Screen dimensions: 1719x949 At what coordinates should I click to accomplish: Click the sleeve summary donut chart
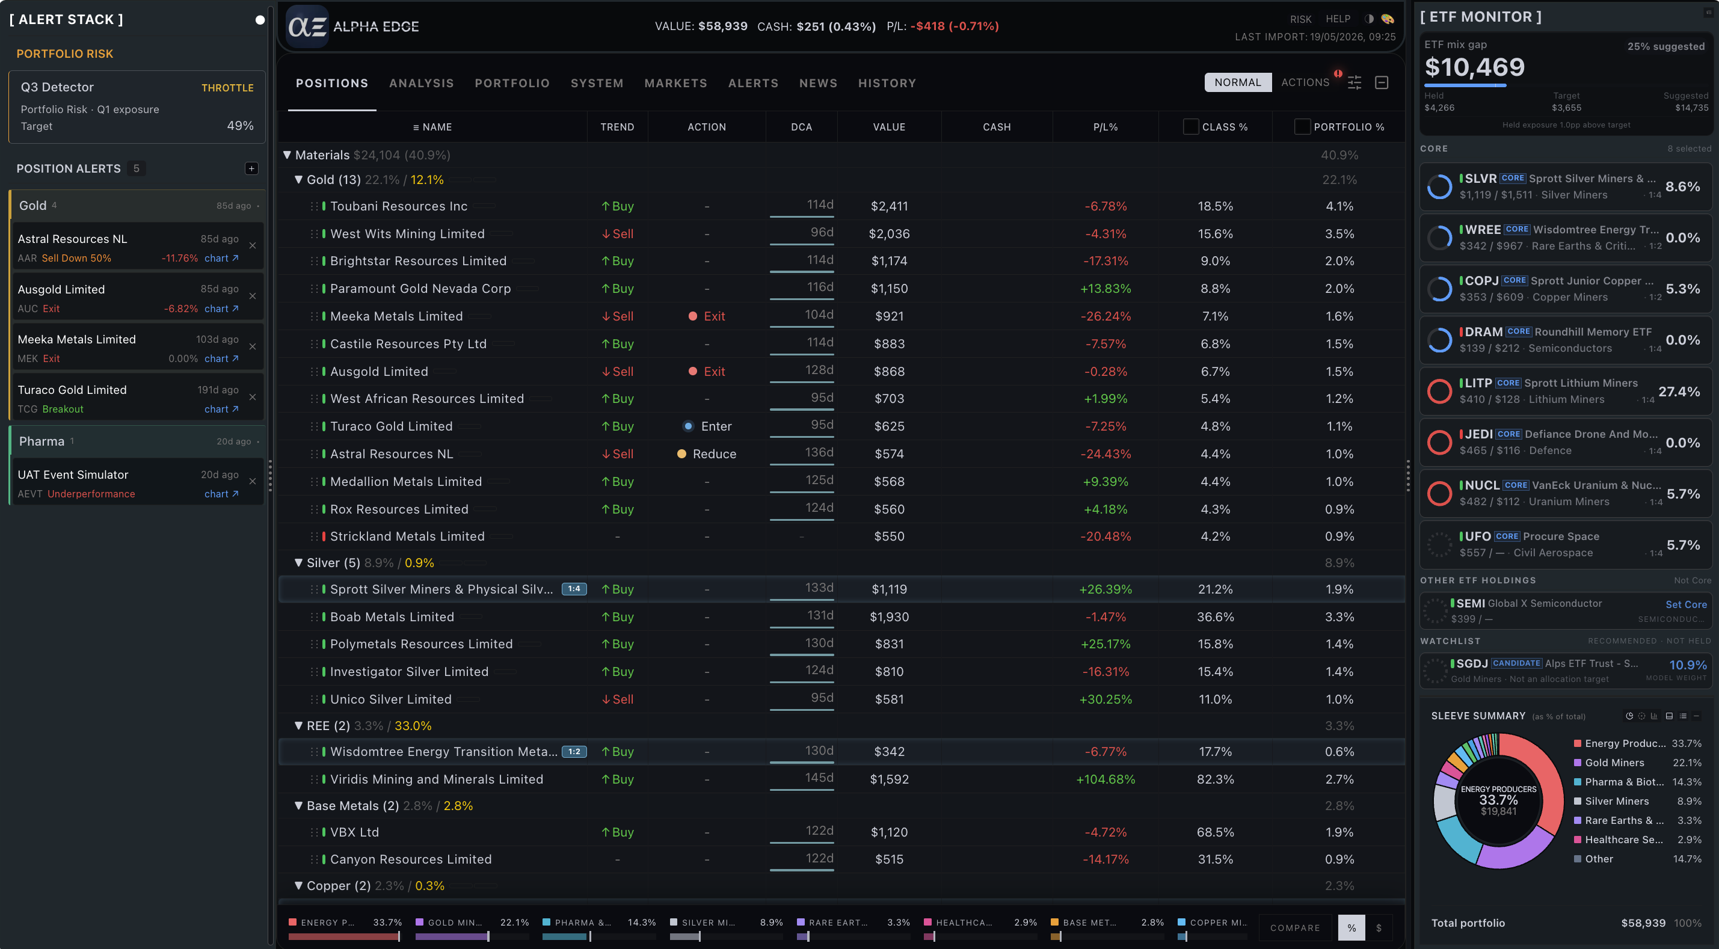coord(1498,800)
